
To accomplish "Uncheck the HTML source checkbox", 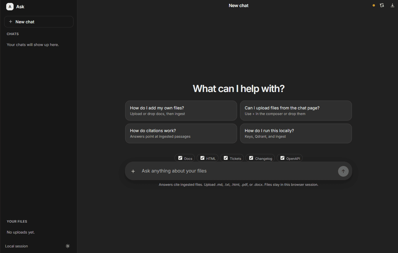I will [x=202, y=158].
